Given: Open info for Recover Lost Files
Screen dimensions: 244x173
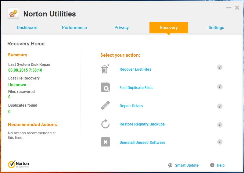Looking at the screenshot, I should click(x=220, y=67).
